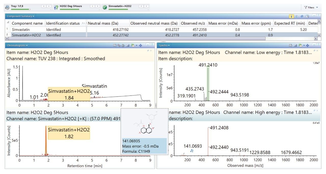Click the third Chromatograms toolbar icon
Viewport: 326px width, 174px height.
coord(123,46)
